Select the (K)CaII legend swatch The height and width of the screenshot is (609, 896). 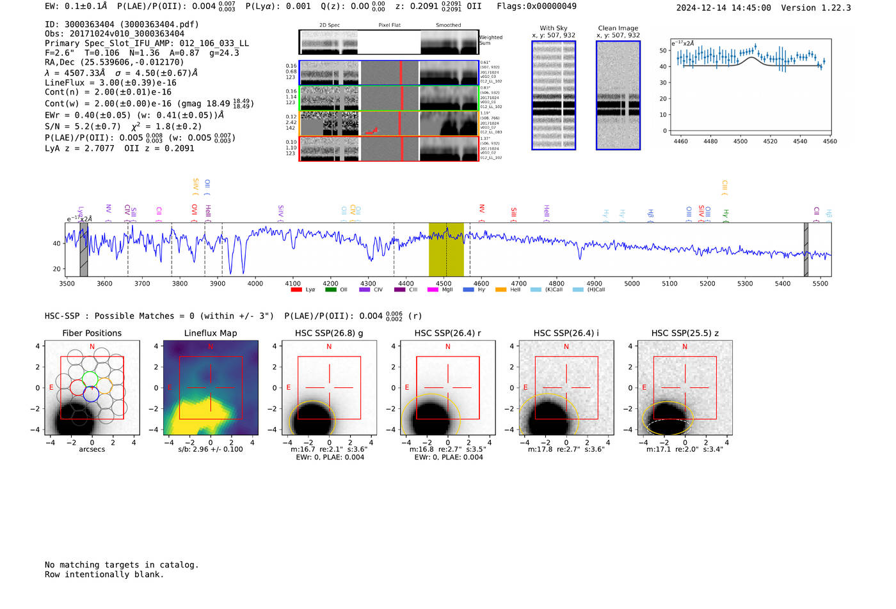tap(536, 290)
